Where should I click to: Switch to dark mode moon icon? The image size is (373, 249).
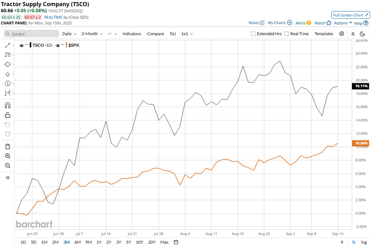[x=362, y=34]
